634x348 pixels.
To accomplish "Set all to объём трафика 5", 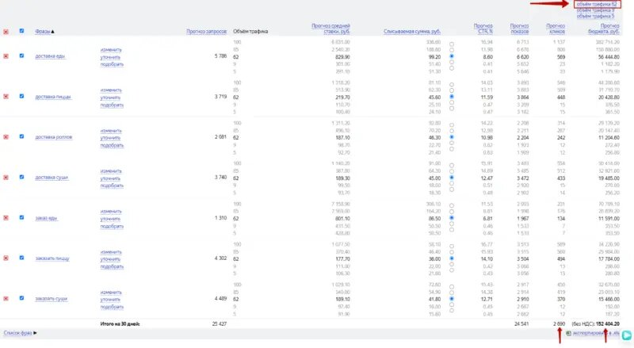I will [596, 16].
